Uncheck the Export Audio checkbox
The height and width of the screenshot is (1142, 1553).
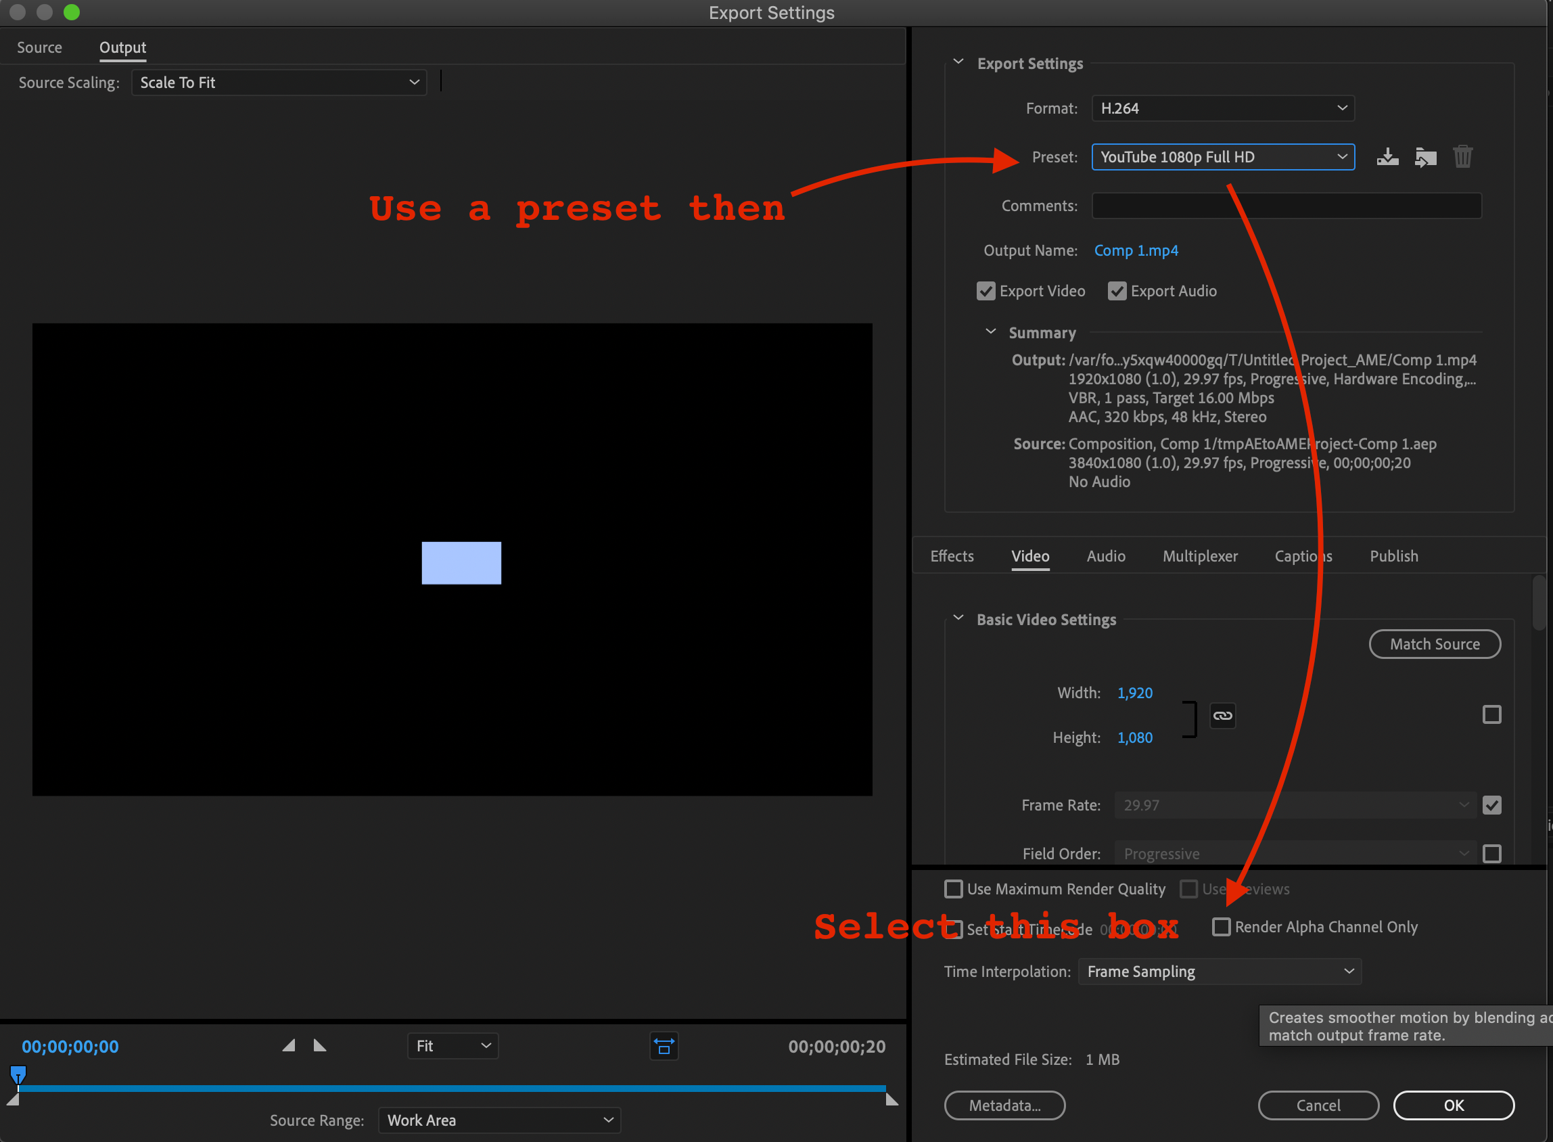[1117, 291]
